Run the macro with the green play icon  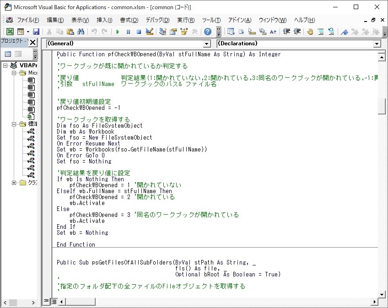coord(118,32)
